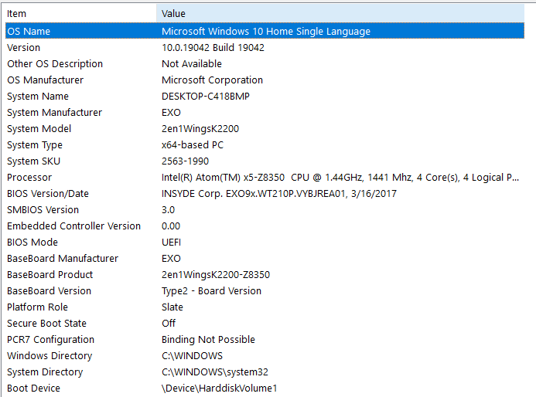Select the PCR7 Configuration row label

pyautogui.click(x=50, y=340)
